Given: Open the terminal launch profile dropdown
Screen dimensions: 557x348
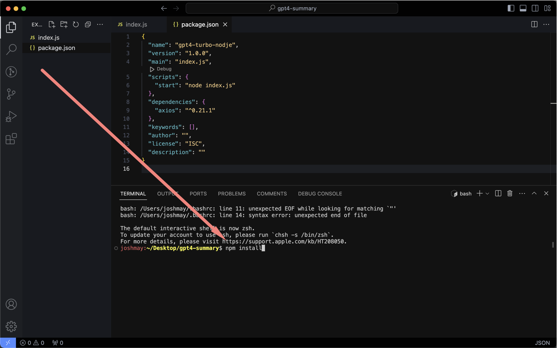Looking at the screenshot, I should click(487, 194).
